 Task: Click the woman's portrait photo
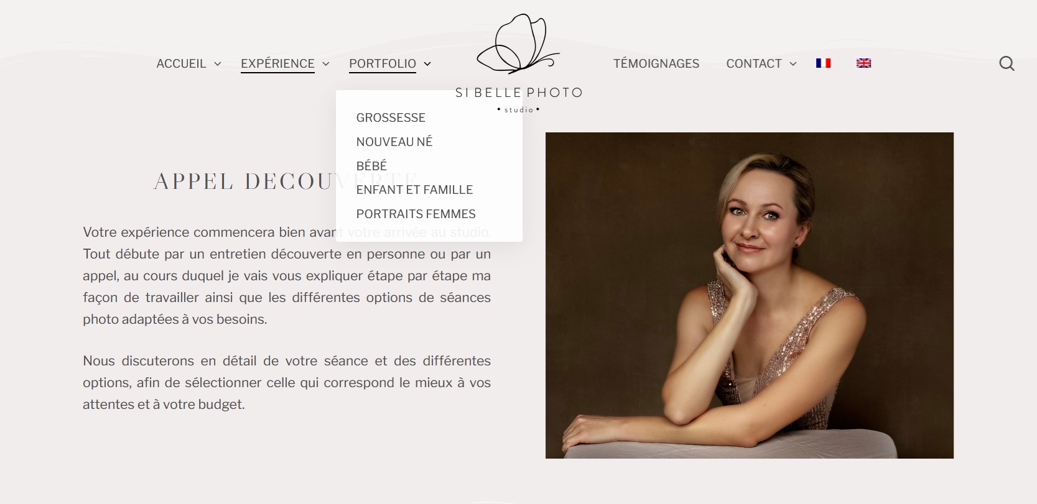pos(750,295)
